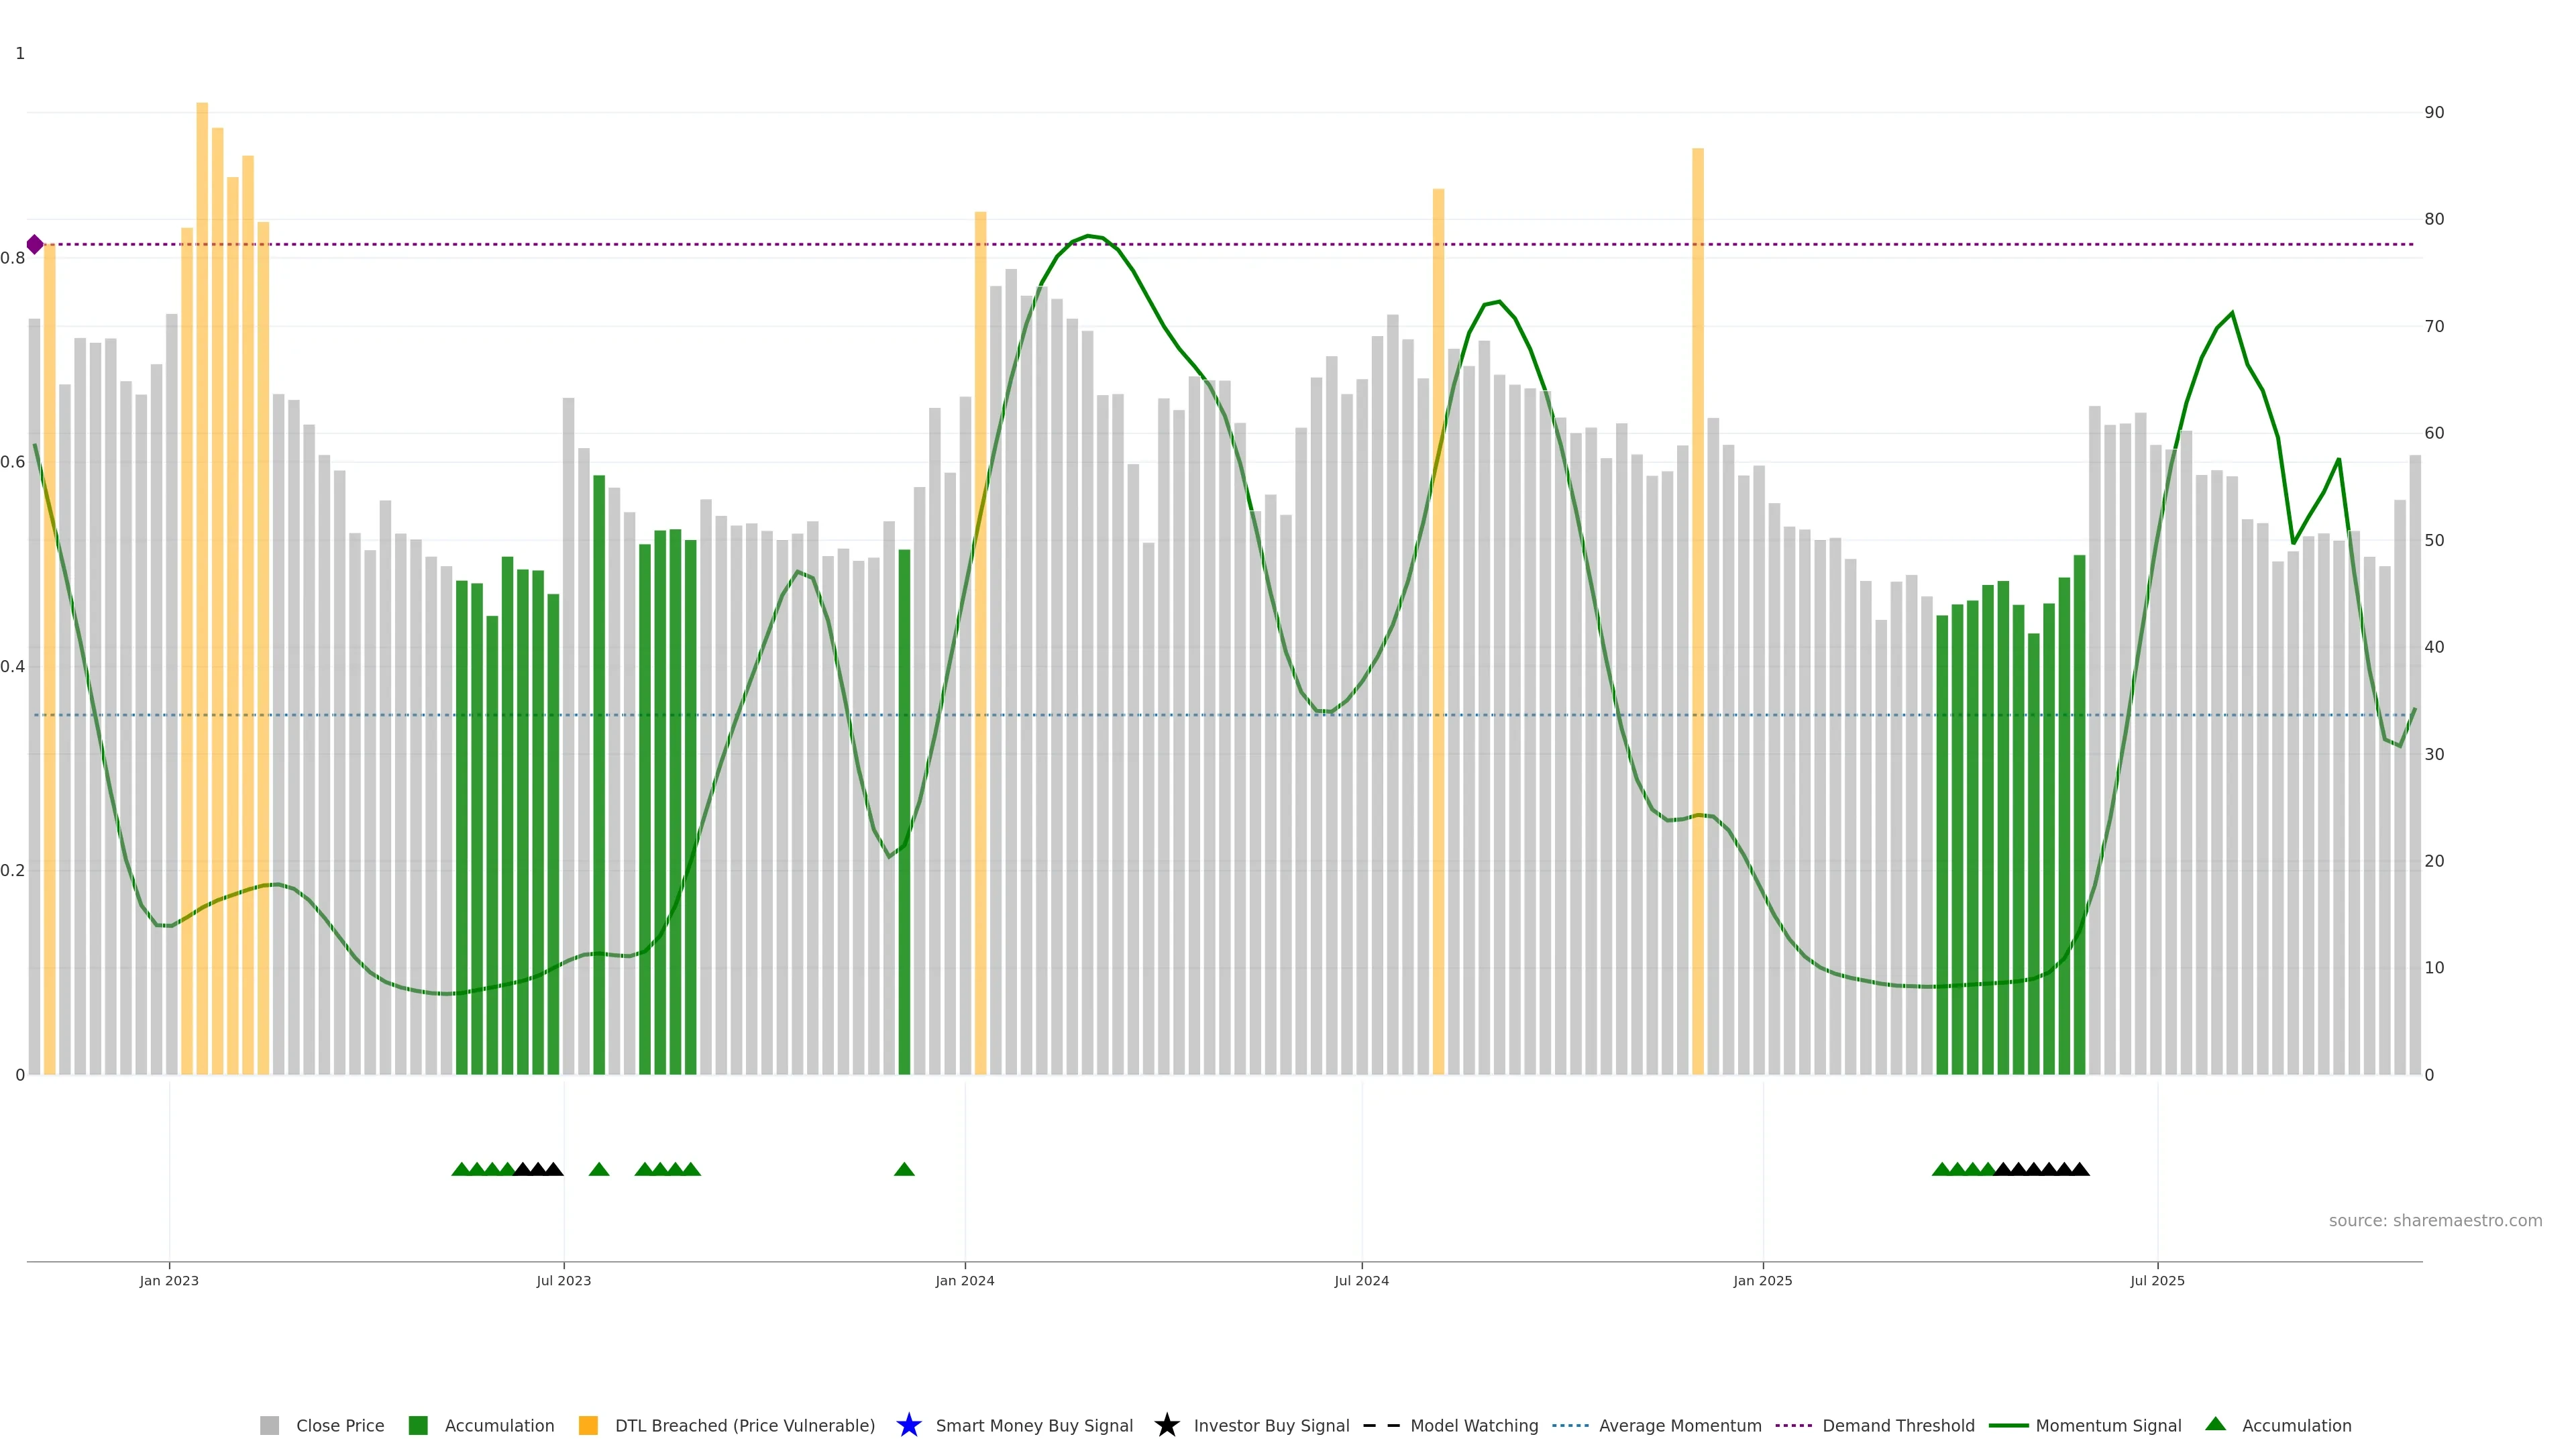Toggle the Close Price legend label

pyautogui.click(x=340, y=1425)
